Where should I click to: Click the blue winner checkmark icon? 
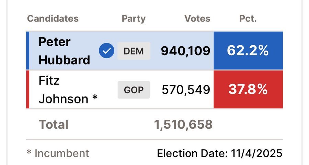pos(106,51)
